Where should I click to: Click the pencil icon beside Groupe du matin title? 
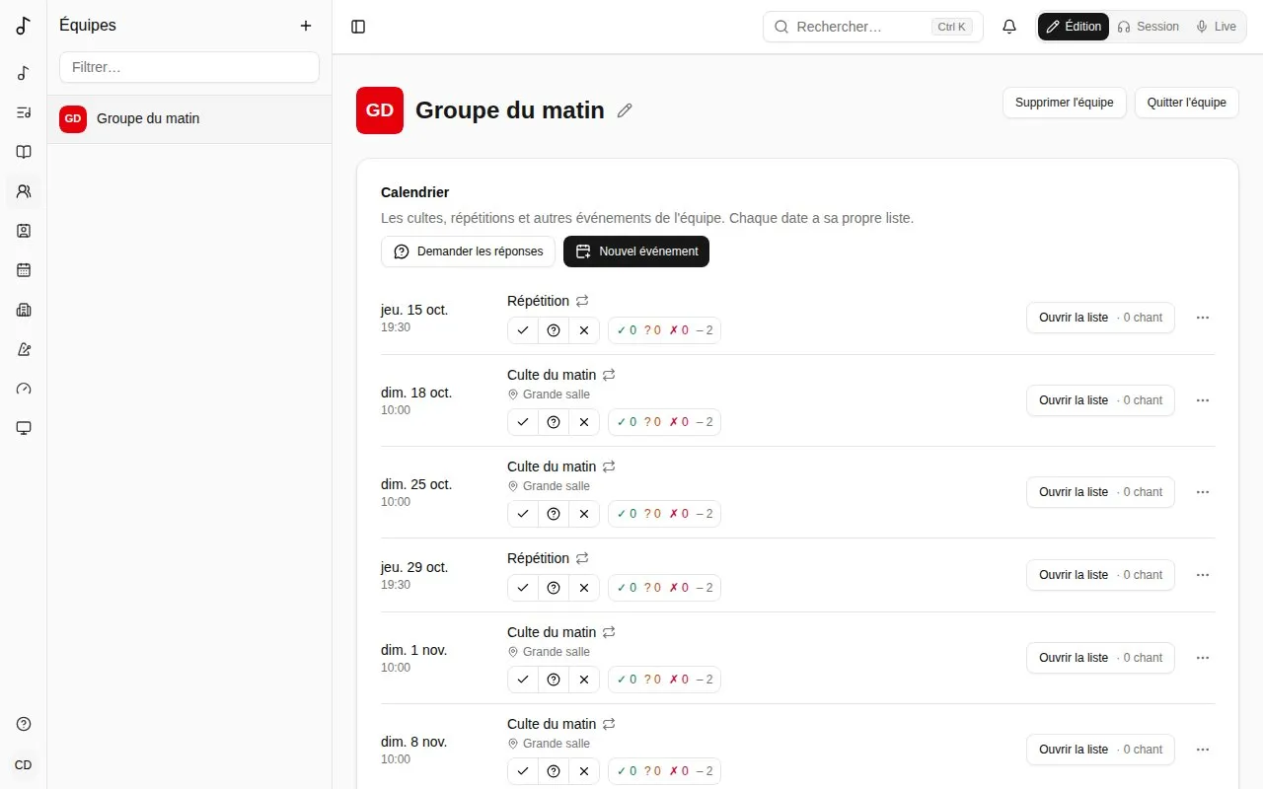(x=625, y=110)
